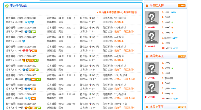
Task: Click the flame icon next to 本周接手王
Action: point(147,107)
